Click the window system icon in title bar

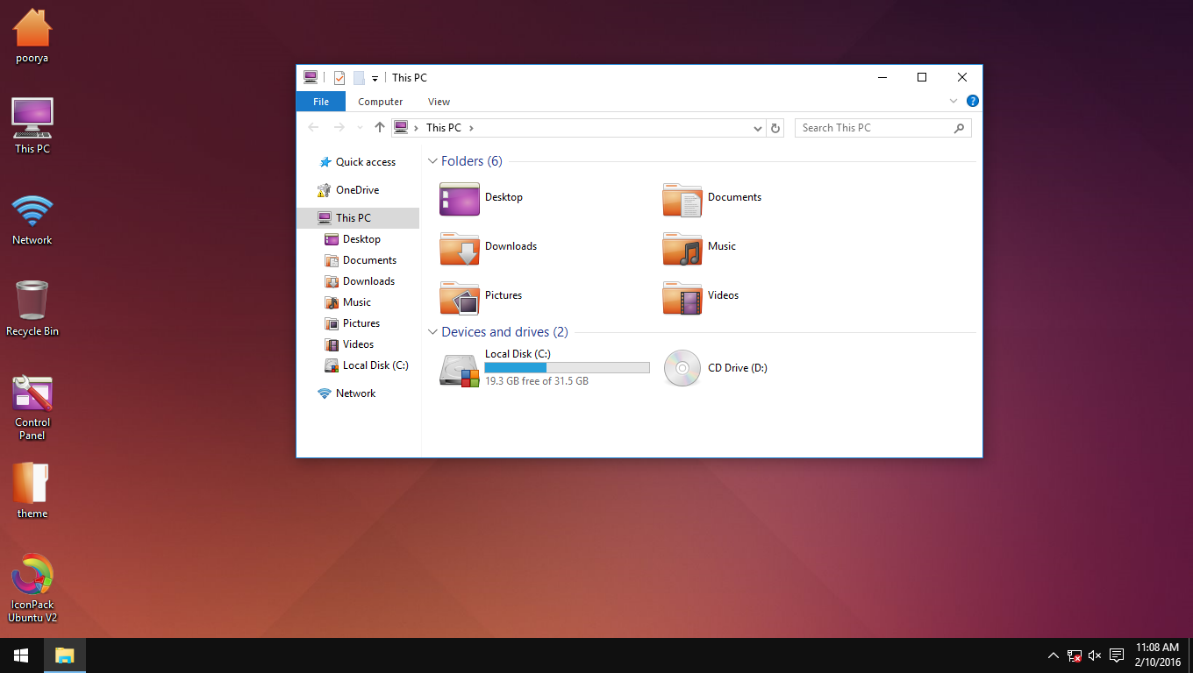[x=310, y=78]
